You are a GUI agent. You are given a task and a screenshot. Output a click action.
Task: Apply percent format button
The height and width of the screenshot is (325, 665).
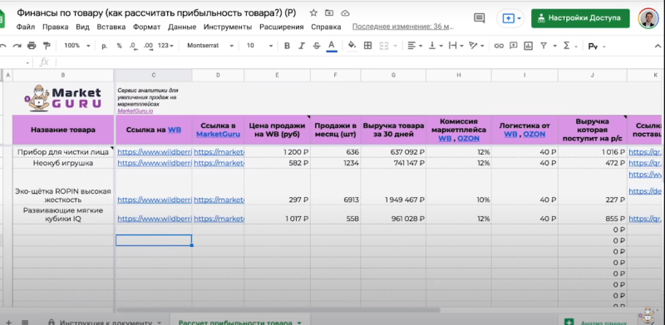[119, 46]
